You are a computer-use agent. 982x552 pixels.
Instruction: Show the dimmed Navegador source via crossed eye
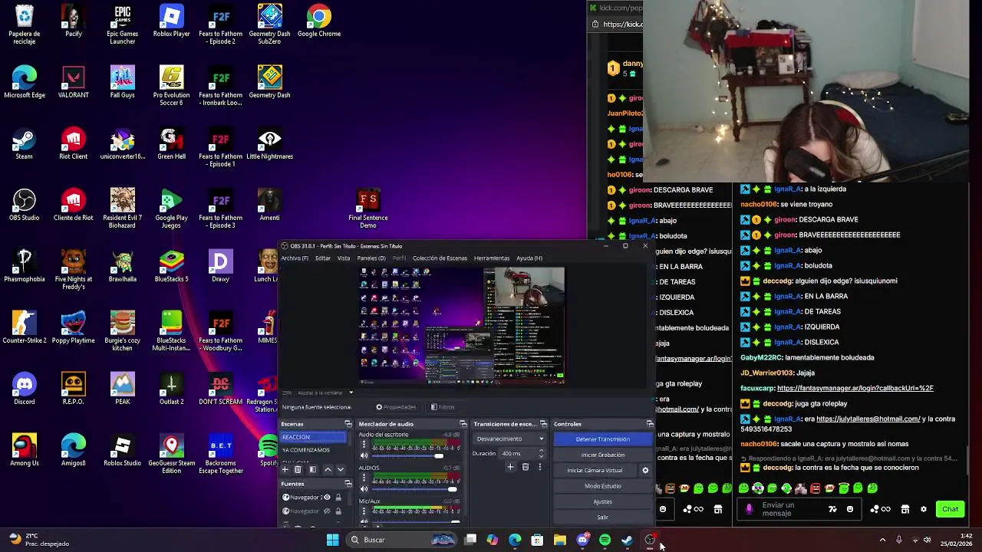point(327,511)
